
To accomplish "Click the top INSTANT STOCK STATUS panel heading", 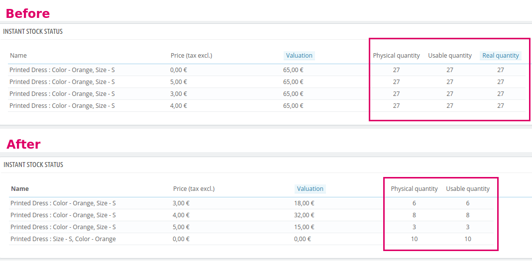I will (33, 32).
